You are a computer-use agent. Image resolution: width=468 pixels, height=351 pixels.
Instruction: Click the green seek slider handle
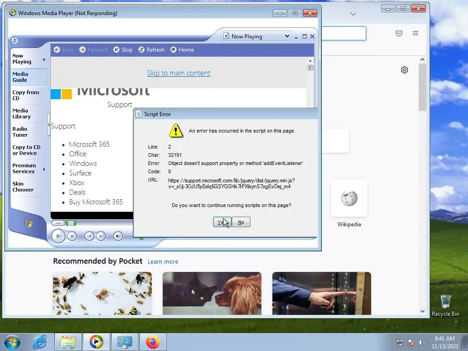click(71, 223)
